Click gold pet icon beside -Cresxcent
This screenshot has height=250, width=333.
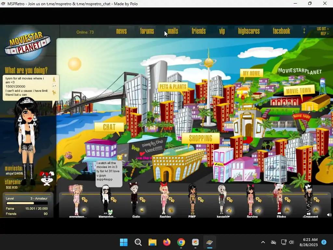316,210
